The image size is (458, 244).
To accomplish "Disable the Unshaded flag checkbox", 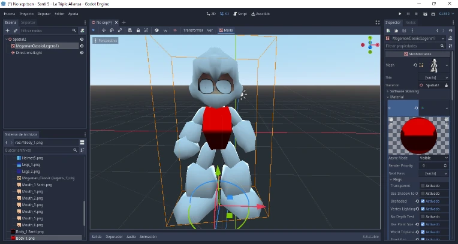I will (423, 201).
